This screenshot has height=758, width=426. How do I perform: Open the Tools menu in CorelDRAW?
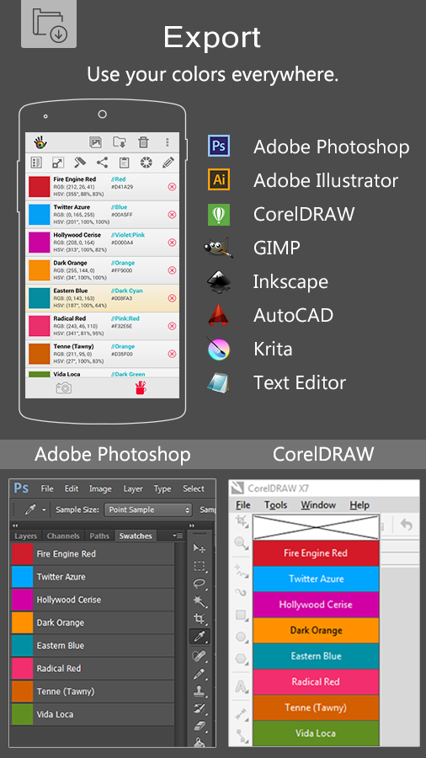[276, 504]
